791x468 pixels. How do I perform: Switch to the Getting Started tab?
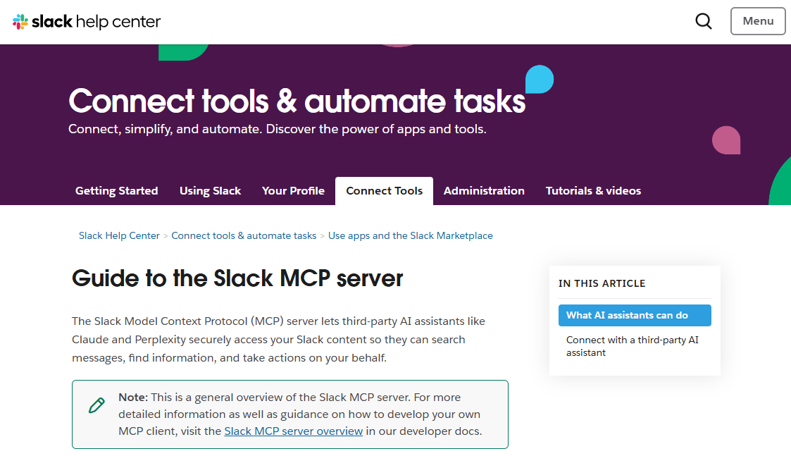tap(116, 190)
